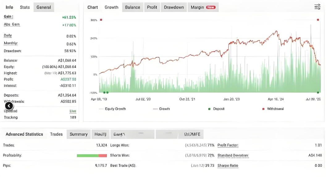Screen dimensions: 327x177
Task: Click the Apr 16, '24 axis date
Action: pyautogui.click(x=276, y=99)
